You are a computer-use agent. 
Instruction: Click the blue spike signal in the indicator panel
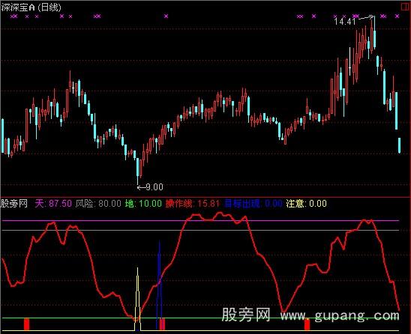[x=159, y=284]
